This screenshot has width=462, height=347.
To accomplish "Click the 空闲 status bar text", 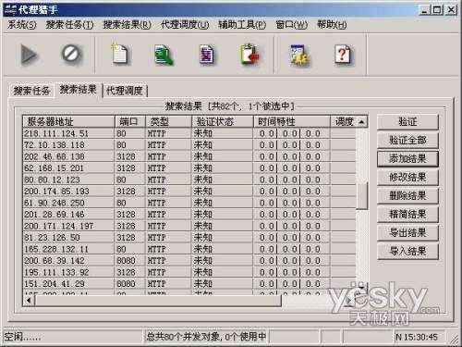I will [x=22, y=337].
